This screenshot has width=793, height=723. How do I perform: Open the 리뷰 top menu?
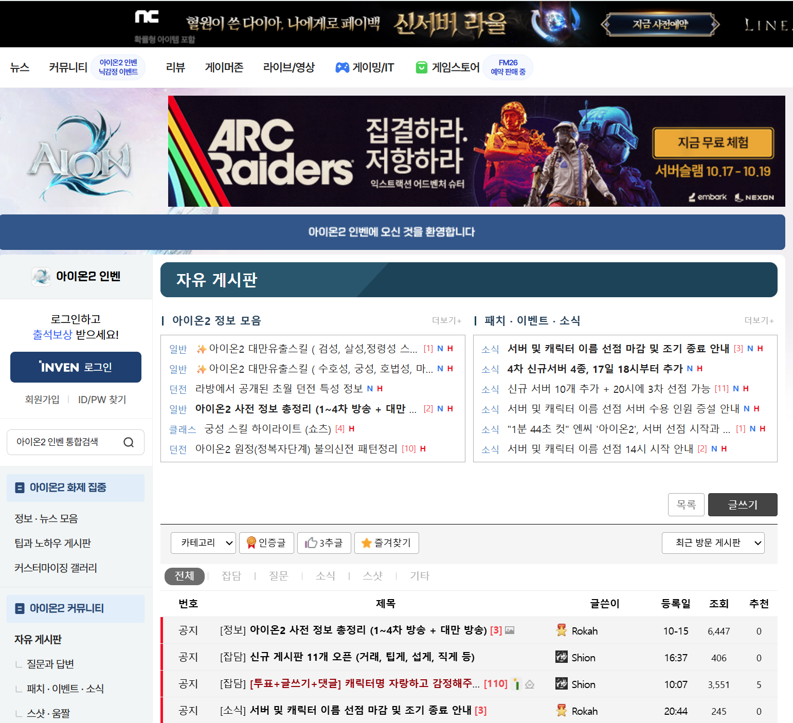point(175,67)
